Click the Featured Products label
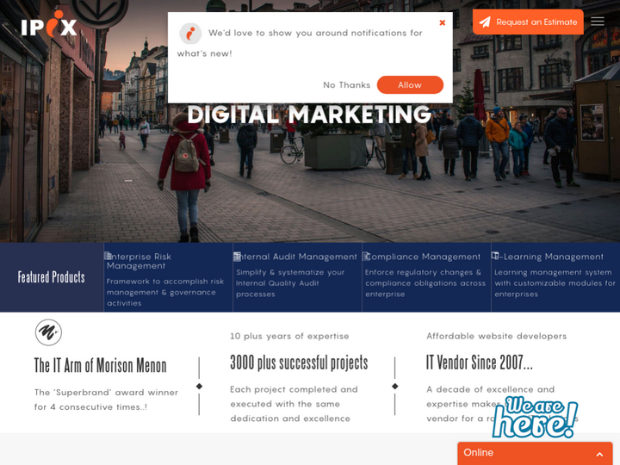620x465 pixels. (x=52, y=277)
